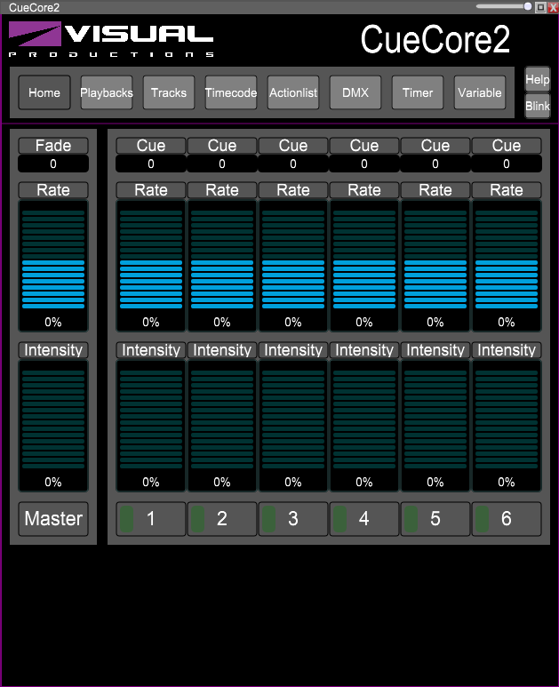The width and height of the screenshot is (559, 687).
Task: Click the Fade label in the Master column
Action: [53, 146]
